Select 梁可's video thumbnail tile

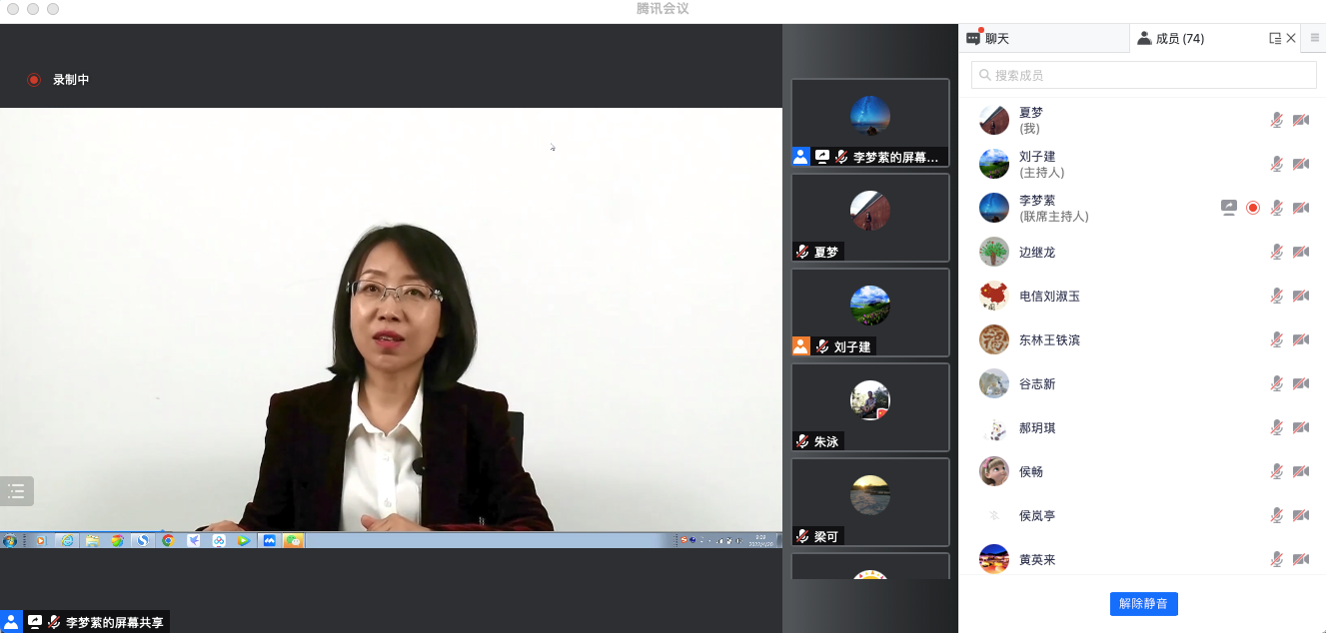point(869,501)
